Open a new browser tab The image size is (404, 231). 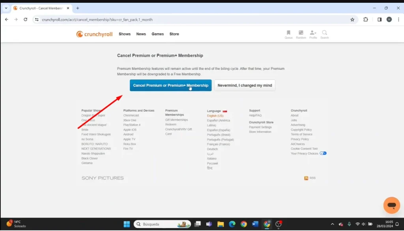click(78, 8)
